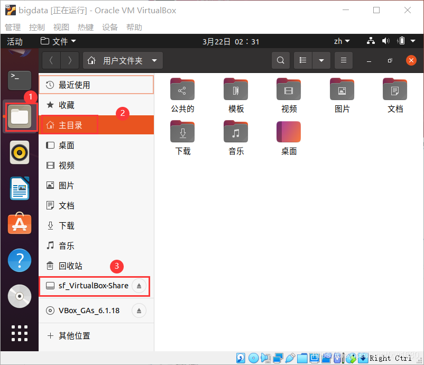Select 音乐 in sidebar
Viewport: 424px width, 365px height.
click(x=96, y=245)
